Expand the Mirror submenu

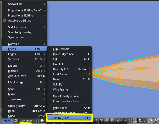coord(24,94)
